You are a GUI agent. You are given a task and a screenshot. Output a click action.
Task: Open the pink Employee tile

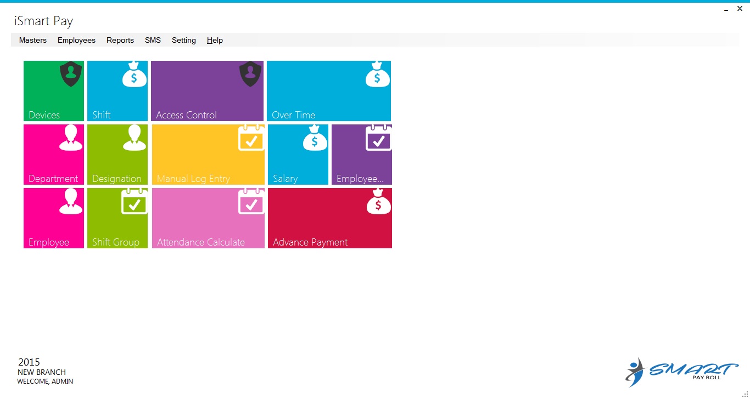[x=54, y=218]
